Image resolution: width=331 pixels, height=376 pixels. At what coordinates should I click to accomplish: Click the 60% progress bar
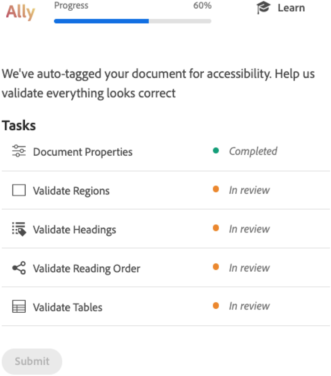[x=132, y=21]
